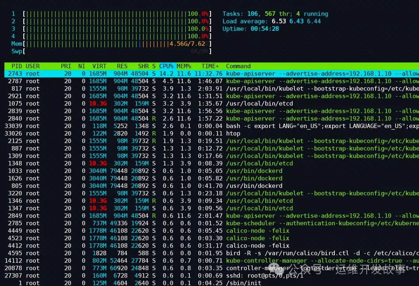The height and width of the screenshot is (286, 419).
Task: Click the PID column header
Action: (17, 66)
